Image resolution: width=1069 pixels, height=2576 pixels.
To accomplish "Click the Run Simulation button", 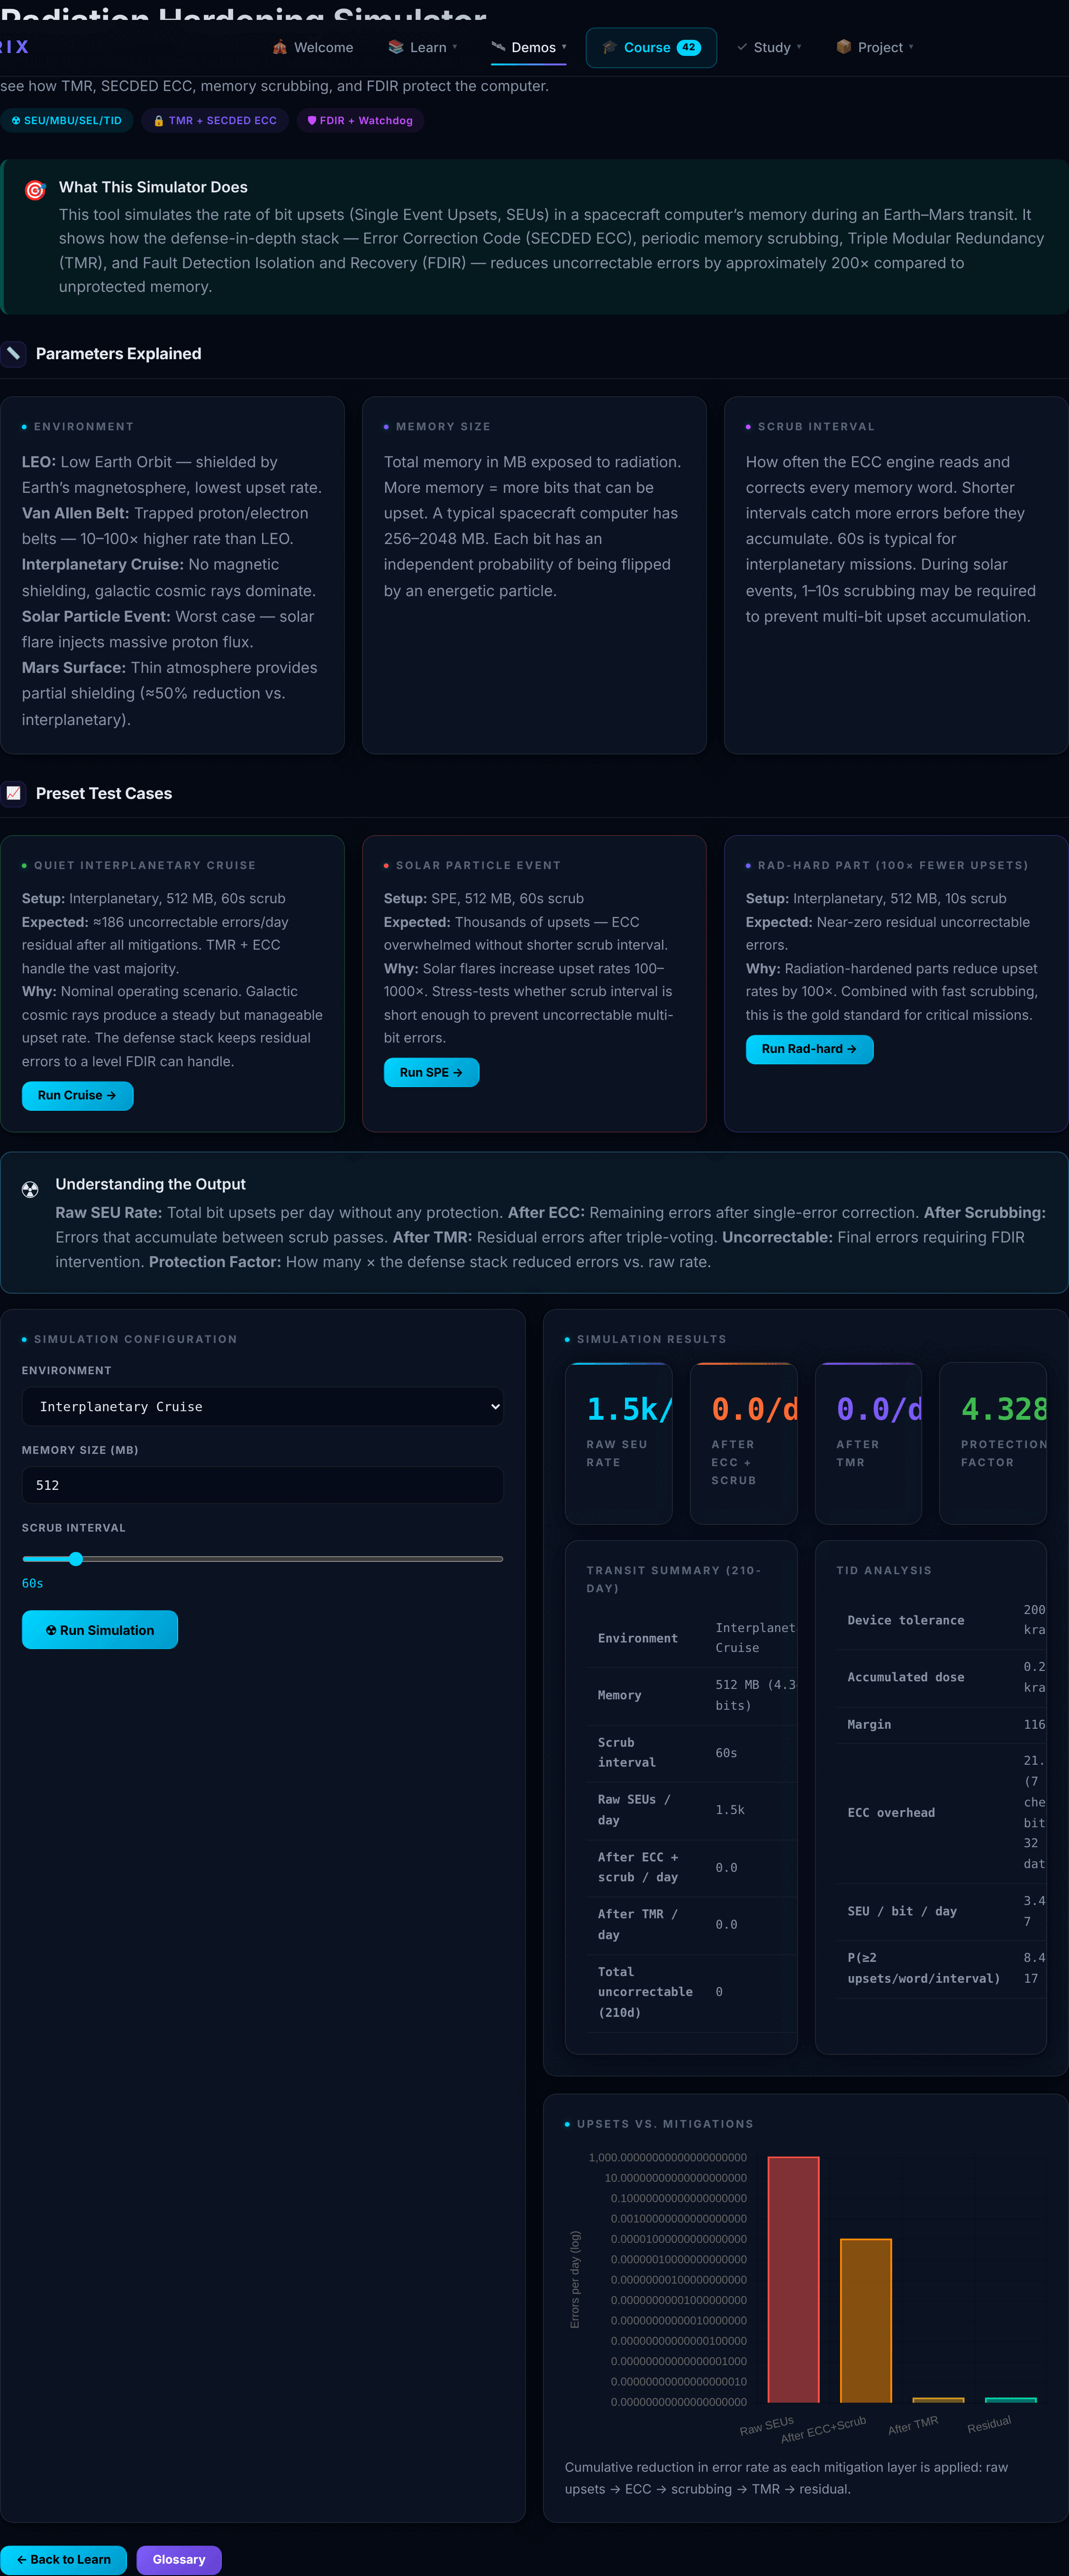I will pyautogui.click(x=100, y=1630).
